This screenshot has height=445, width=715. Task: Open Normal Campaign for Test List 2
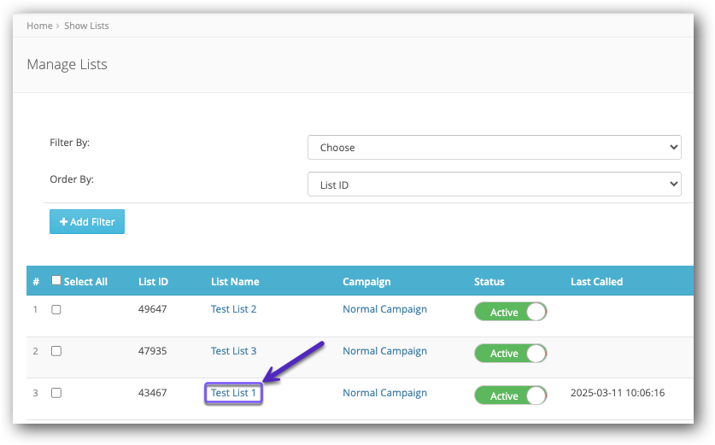click(384, 309)
